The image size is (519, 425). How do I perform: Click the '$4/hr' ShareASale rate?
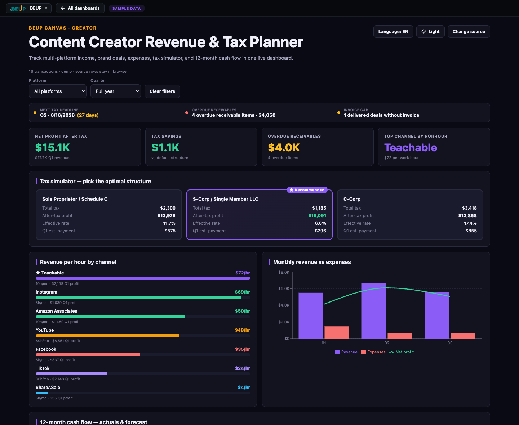244,388
